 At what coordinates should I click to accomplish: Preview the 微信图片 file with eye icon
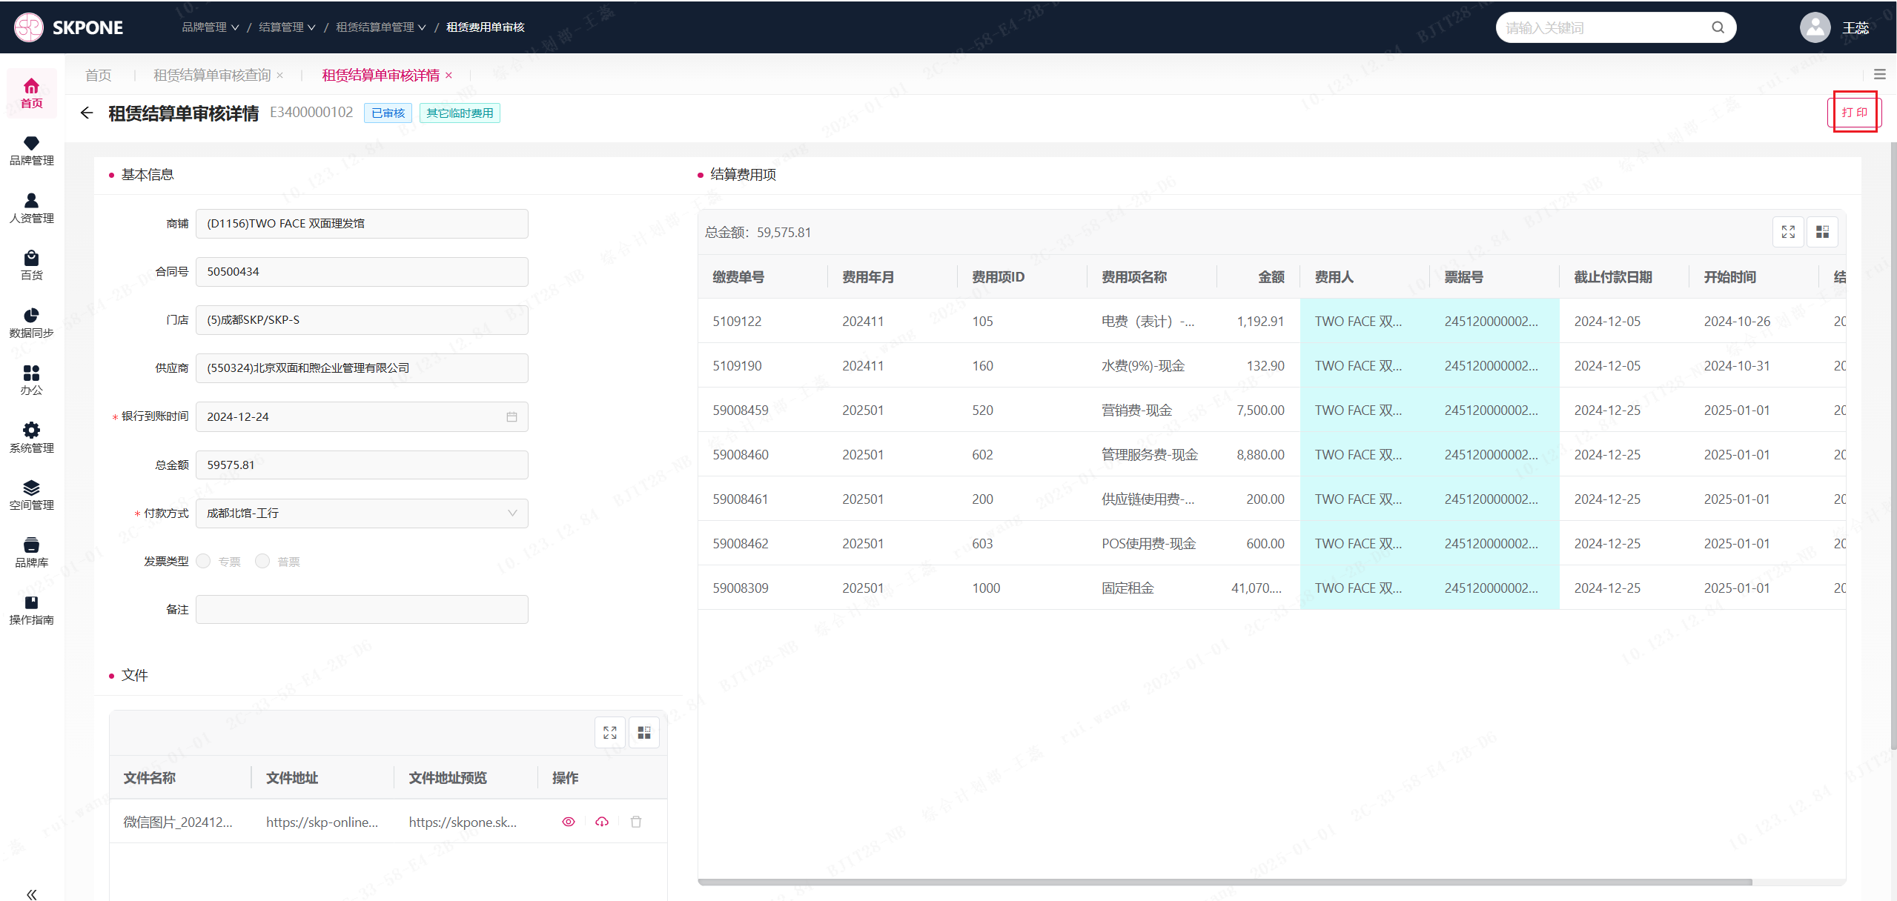[569, 821]
